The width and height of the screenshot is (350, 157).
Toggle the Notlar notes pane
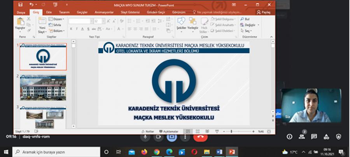(147, 131)
